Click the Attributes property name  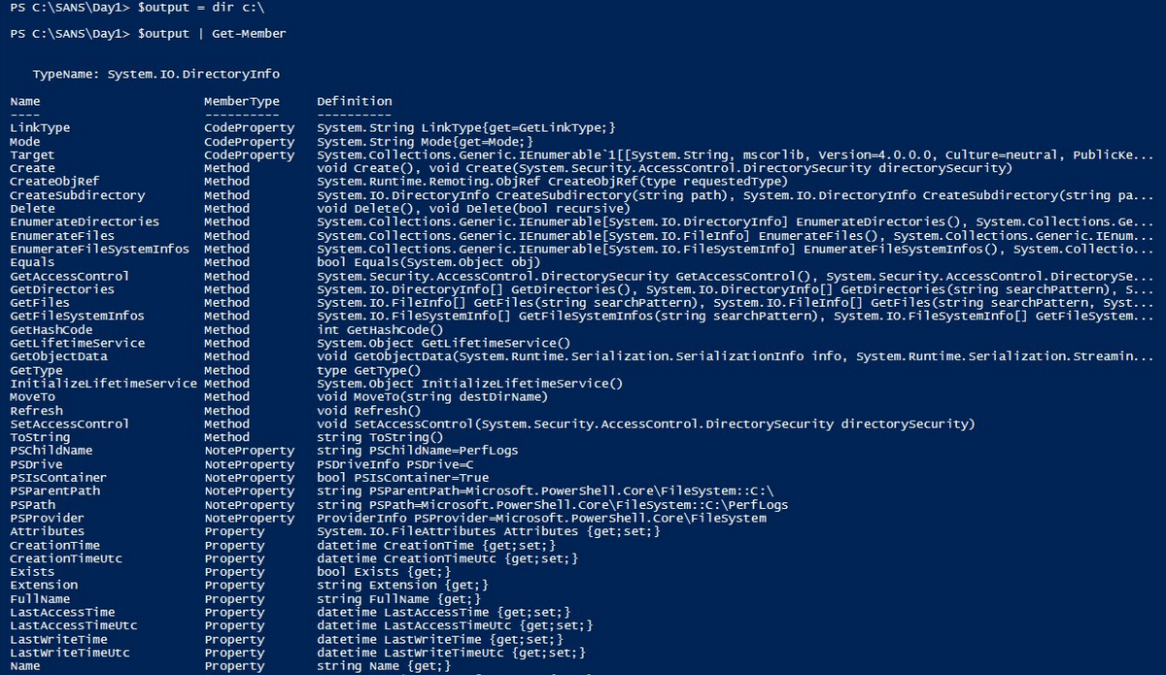(x=47, y=531)
